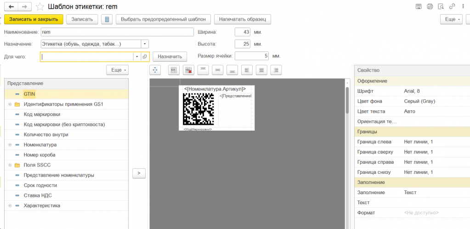This screenshot has width=470, height=229.
Task: Get link with the chain icon
Action: tap(452, 6)
